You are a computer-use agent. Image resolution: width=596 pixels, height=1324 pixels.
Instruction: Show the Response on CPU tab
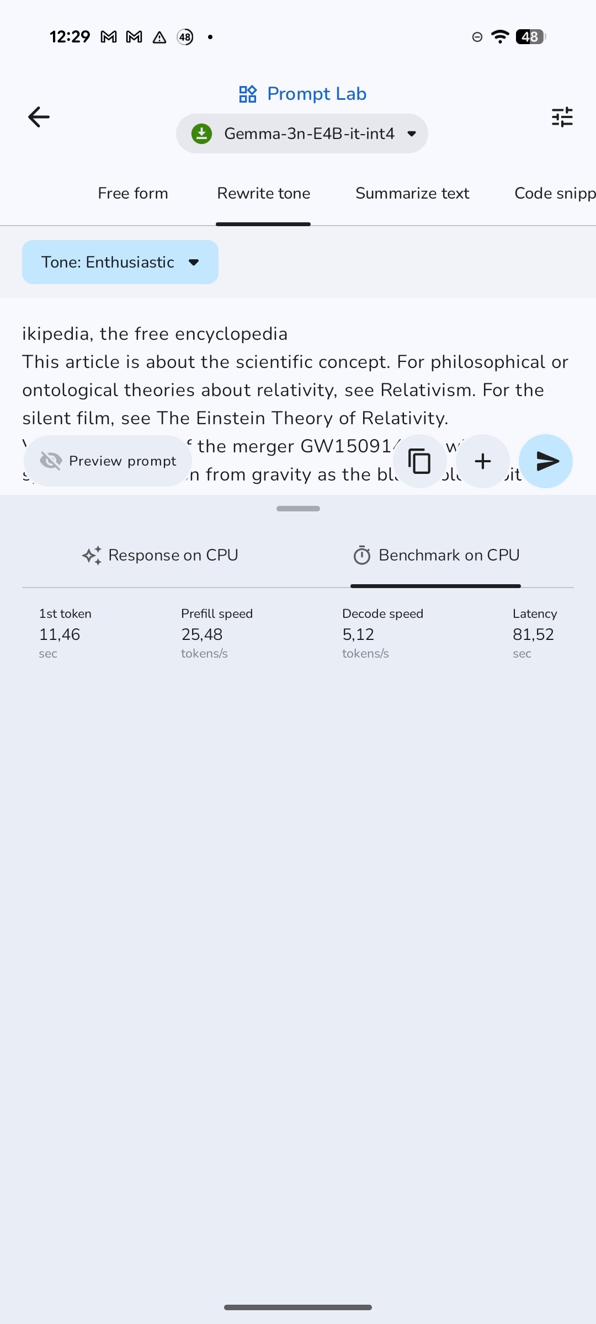(160, 555)
